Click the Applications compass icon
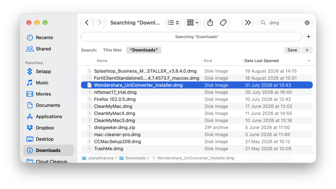Screen dimensions: 336x189 pos(30,117)
